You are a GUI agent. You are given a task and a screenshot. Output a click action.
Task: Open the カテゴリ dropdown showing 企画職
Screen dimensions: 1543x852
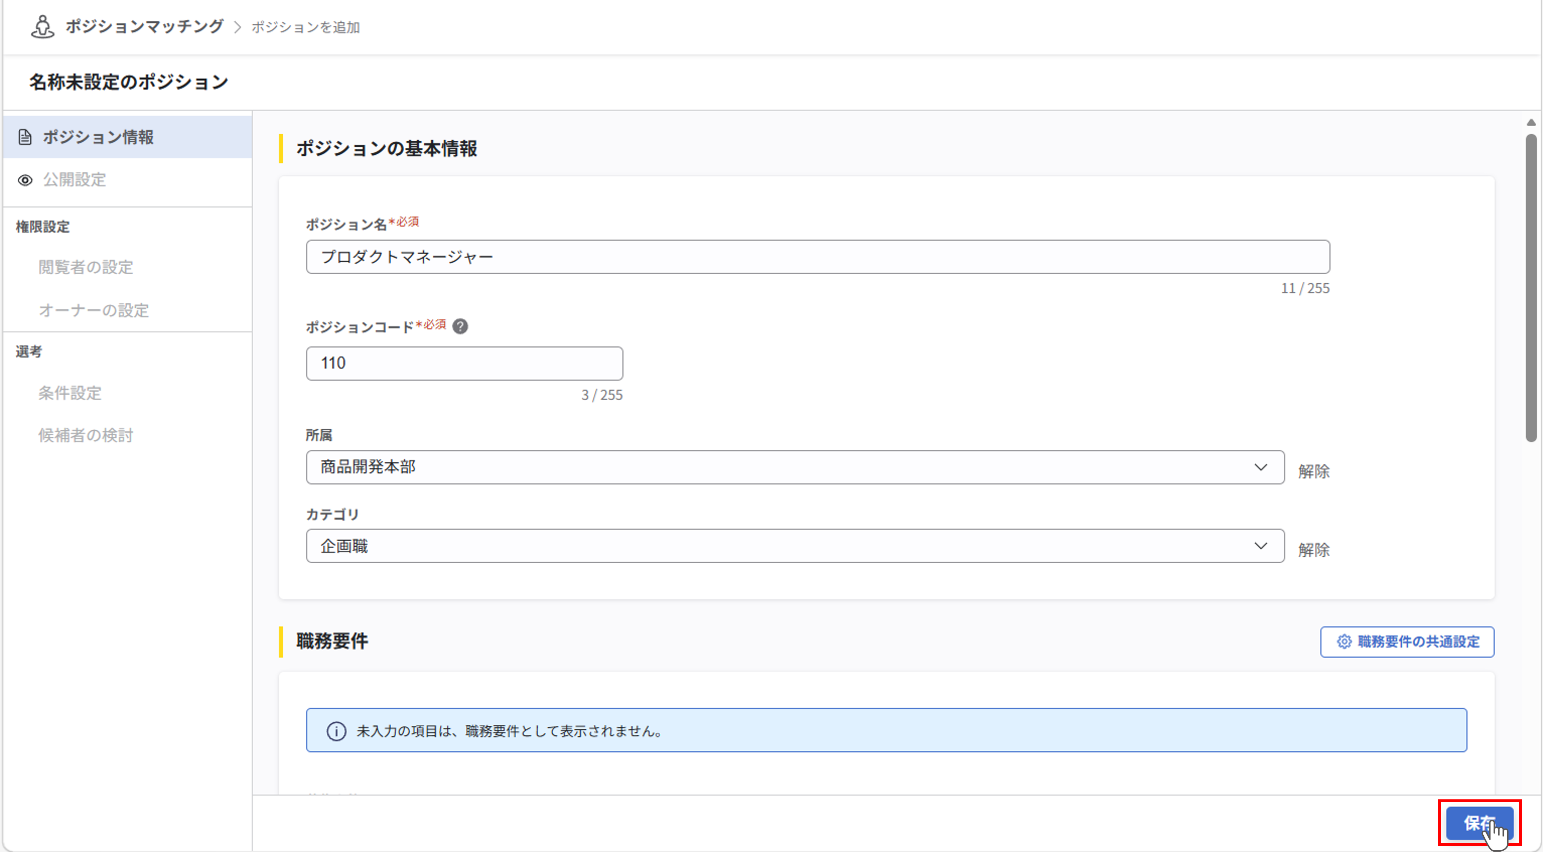pos(795,546)
